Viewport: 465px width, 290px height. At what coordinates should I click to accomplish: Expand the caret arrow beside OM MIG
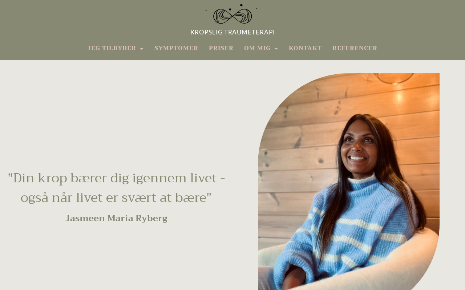coord(276,49)
